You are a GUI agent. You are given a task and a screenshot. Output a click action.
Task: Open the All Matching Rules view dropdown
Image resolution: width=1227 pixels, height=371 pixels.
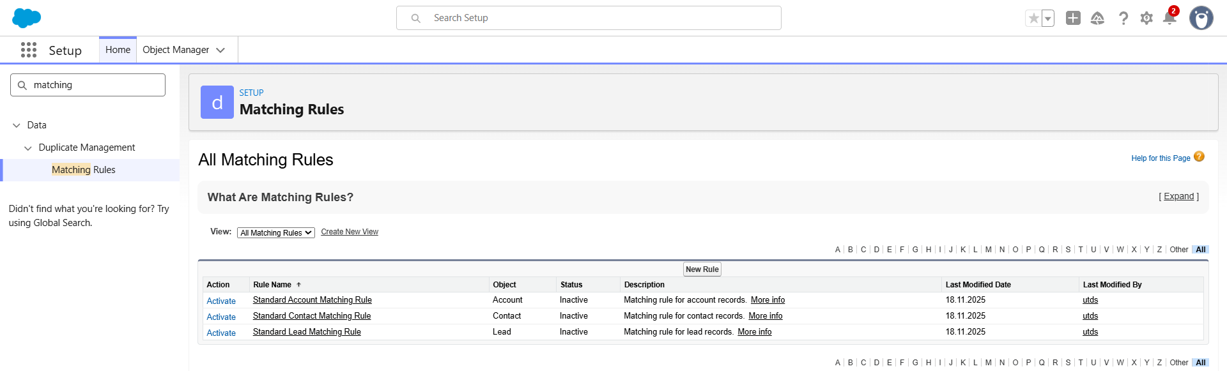[275, 232]
